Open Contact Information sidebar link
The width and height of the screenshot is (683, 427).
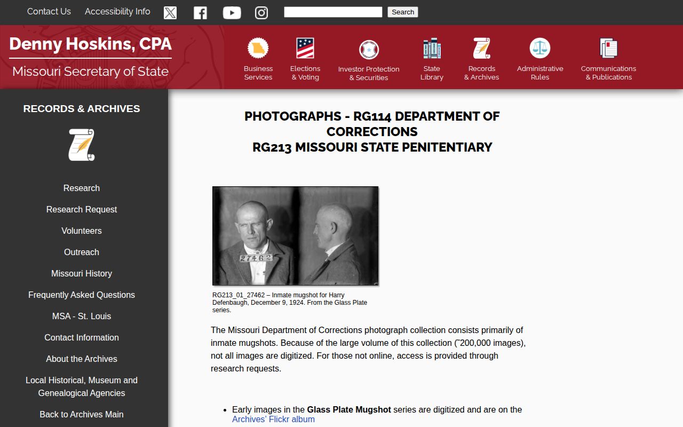coord(82,337)
